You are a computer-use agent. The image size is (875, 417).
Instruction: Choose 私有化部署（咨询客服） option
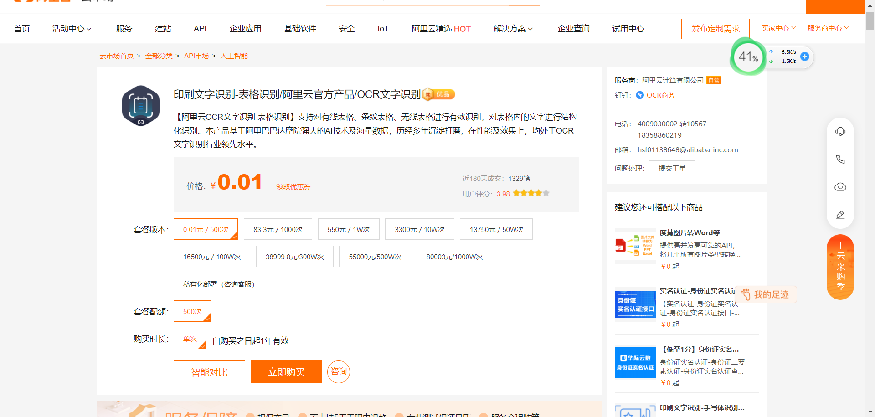coord(221,284)
